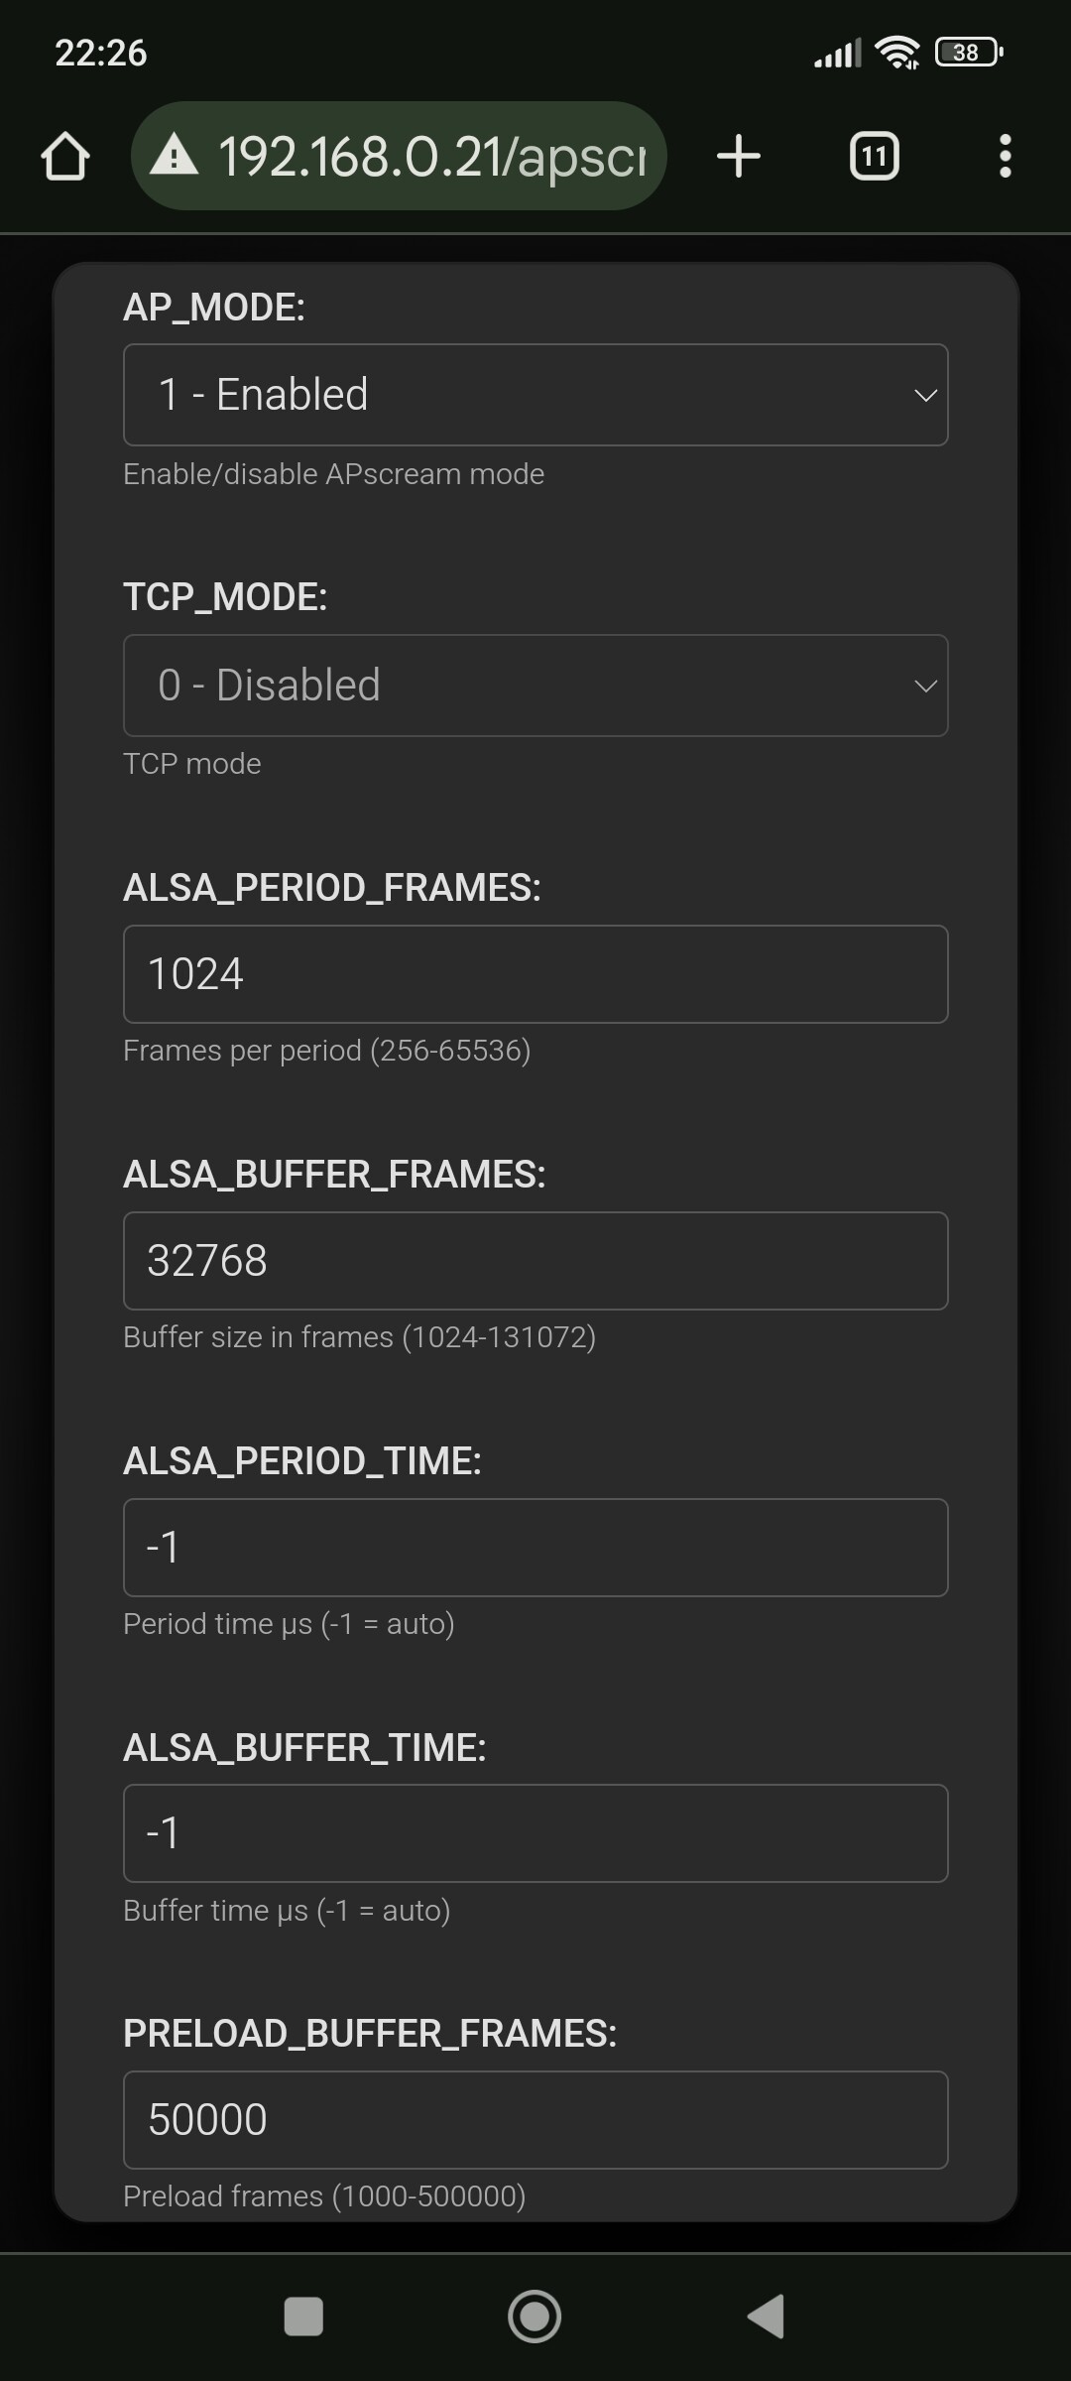Expand the TCP_MODE dropdown
This screenshot has height=2381, width=1071.
coord(535,686)
